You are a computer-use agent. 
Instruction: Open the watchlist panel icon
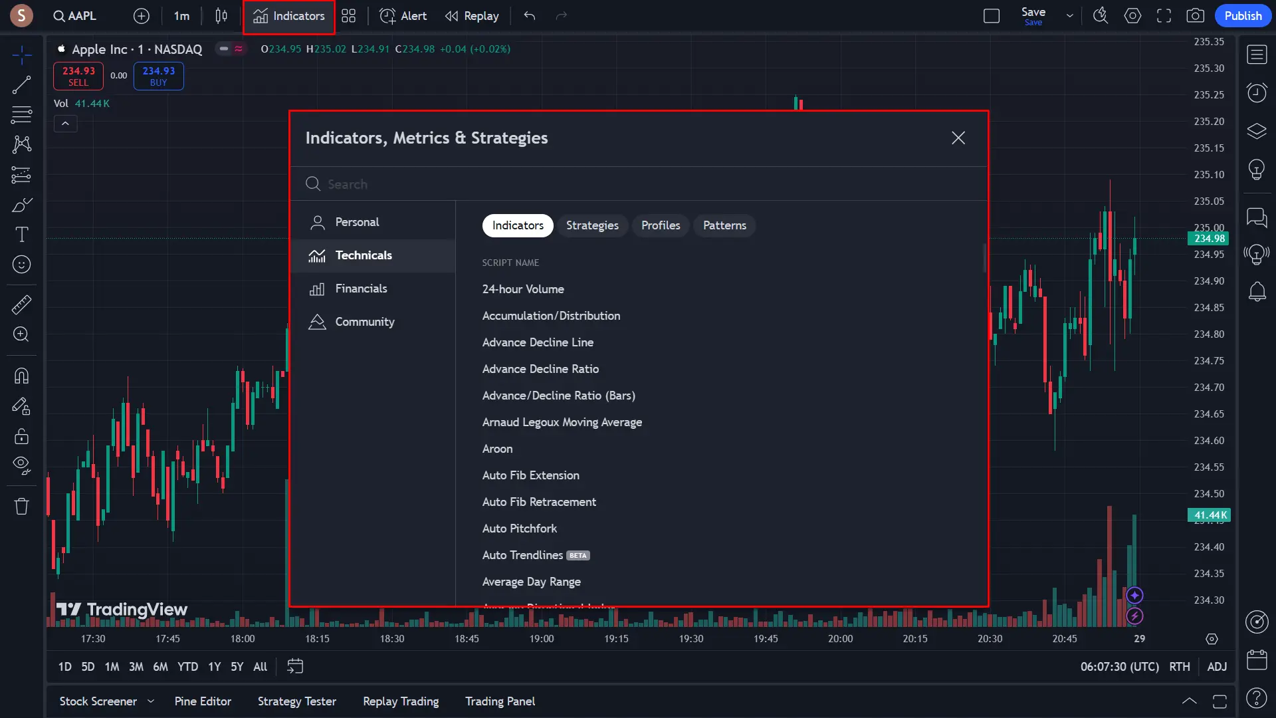coord(1256,55)
